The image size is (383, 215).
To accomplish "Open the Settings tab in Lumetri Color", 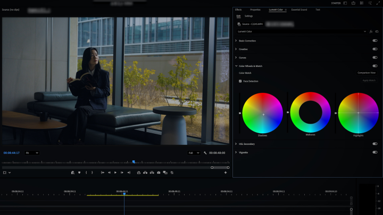I will click(x=248, y=16).
